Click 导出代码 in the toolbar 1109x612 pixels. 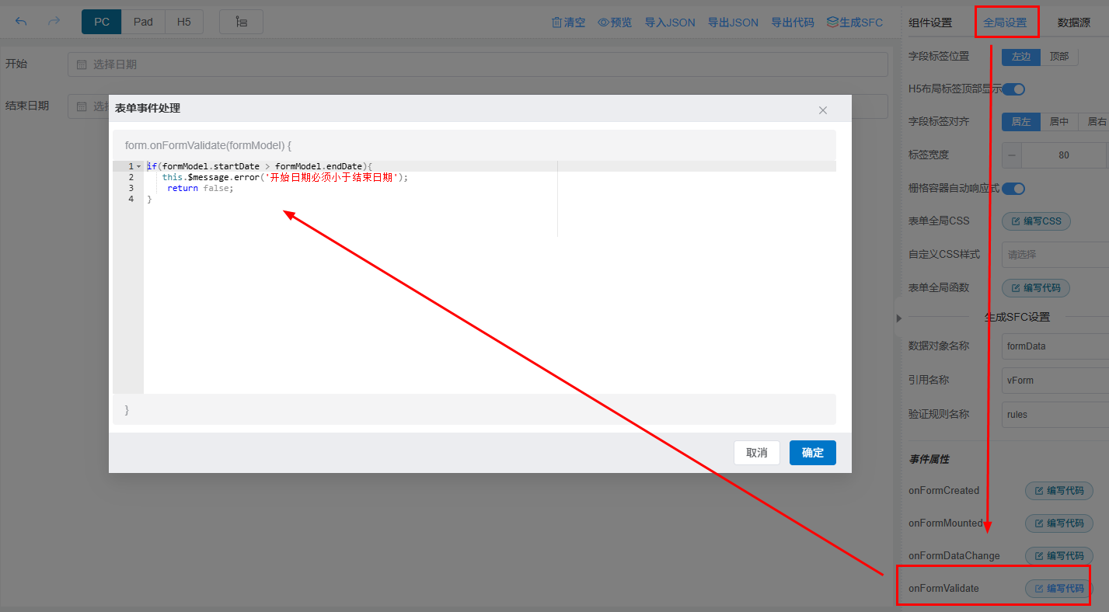tap(793, 23)
